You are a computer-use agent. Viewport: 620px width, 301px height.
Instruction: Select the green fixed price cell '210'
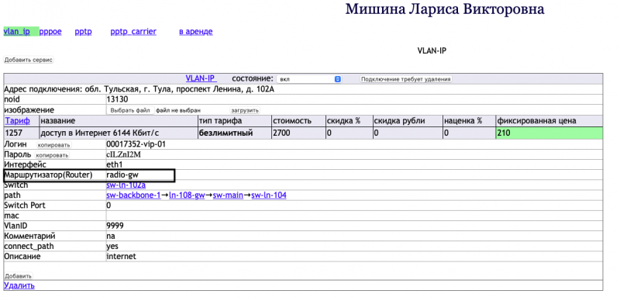click(549, 133)
